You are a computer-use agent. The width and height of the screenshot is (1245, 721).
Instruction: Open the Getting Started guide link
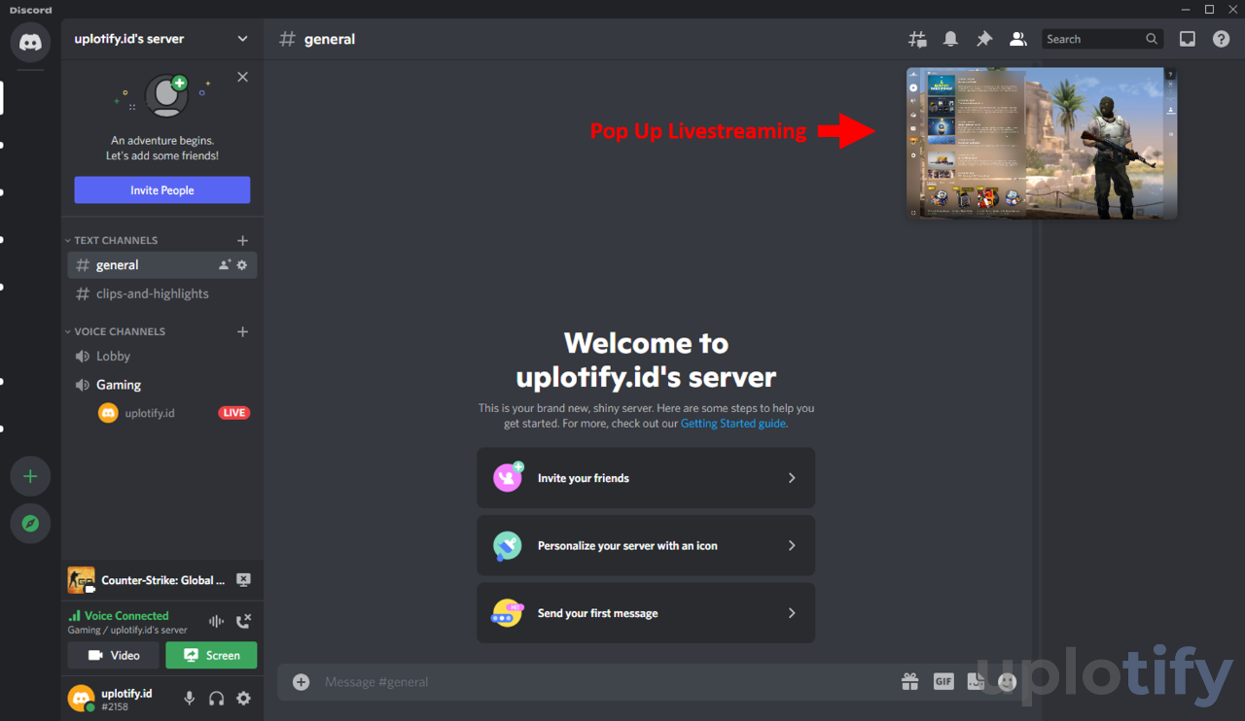733,424
